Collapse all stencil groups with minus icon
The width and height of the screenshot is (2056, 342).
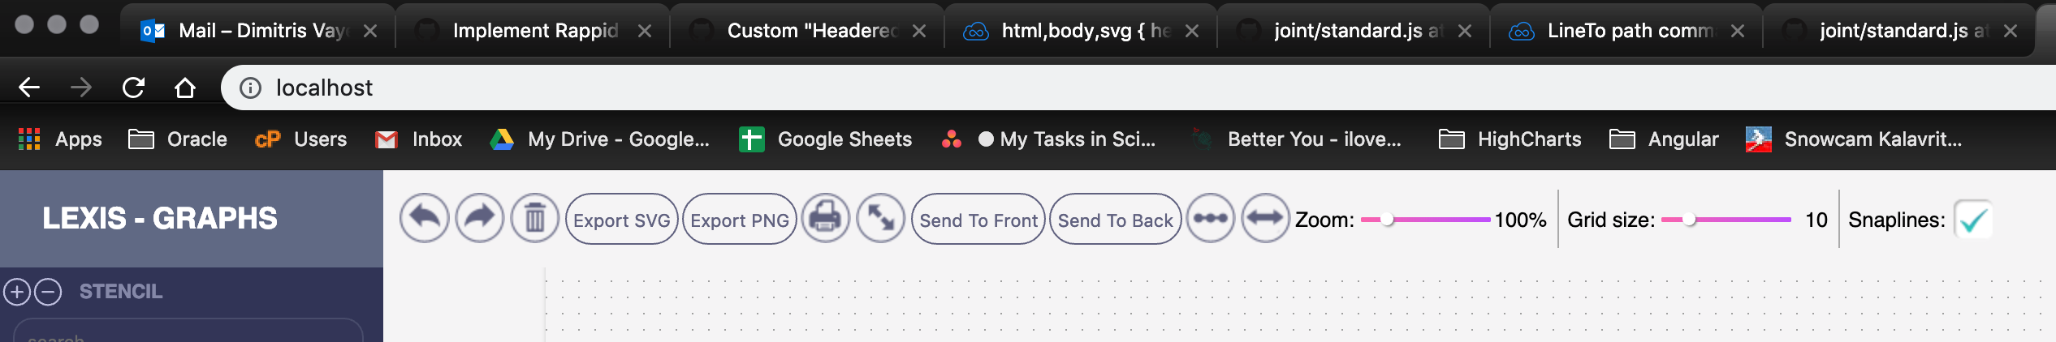[x=48, y=292]
